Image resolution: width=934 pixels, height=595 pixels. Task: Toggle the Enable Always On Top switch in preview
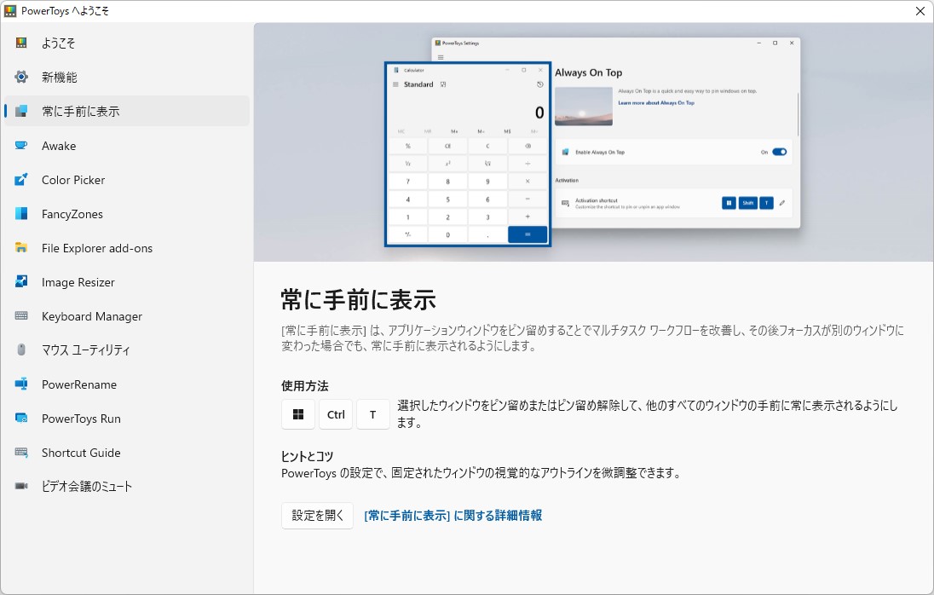click(776, 152)
